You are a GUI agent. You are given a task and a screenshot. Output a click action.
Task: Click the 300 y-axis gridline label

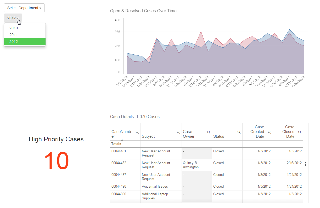click(117, 32)
